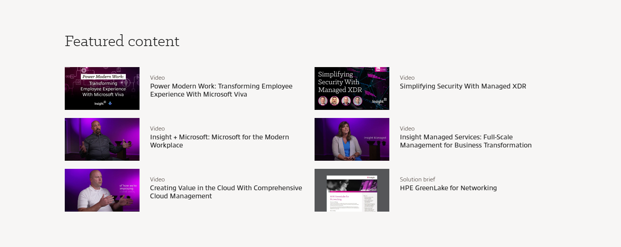Click 'HPE GreenLake for Networking' title link
Image resolution: width=621 pixels, height=247 pixels.
click(448, 188)
